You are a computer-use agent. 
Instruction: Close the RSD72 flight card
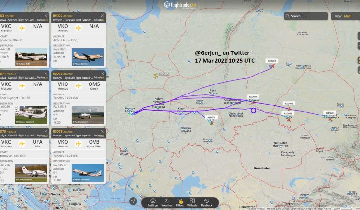tap(102, 16)
